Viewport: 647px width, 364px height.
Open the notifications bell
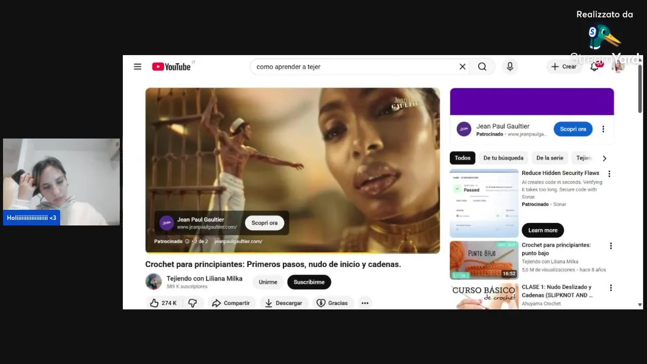click(x=595, y=67)
